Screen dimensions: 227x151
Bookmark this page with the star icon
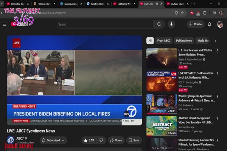click(182, 13)
